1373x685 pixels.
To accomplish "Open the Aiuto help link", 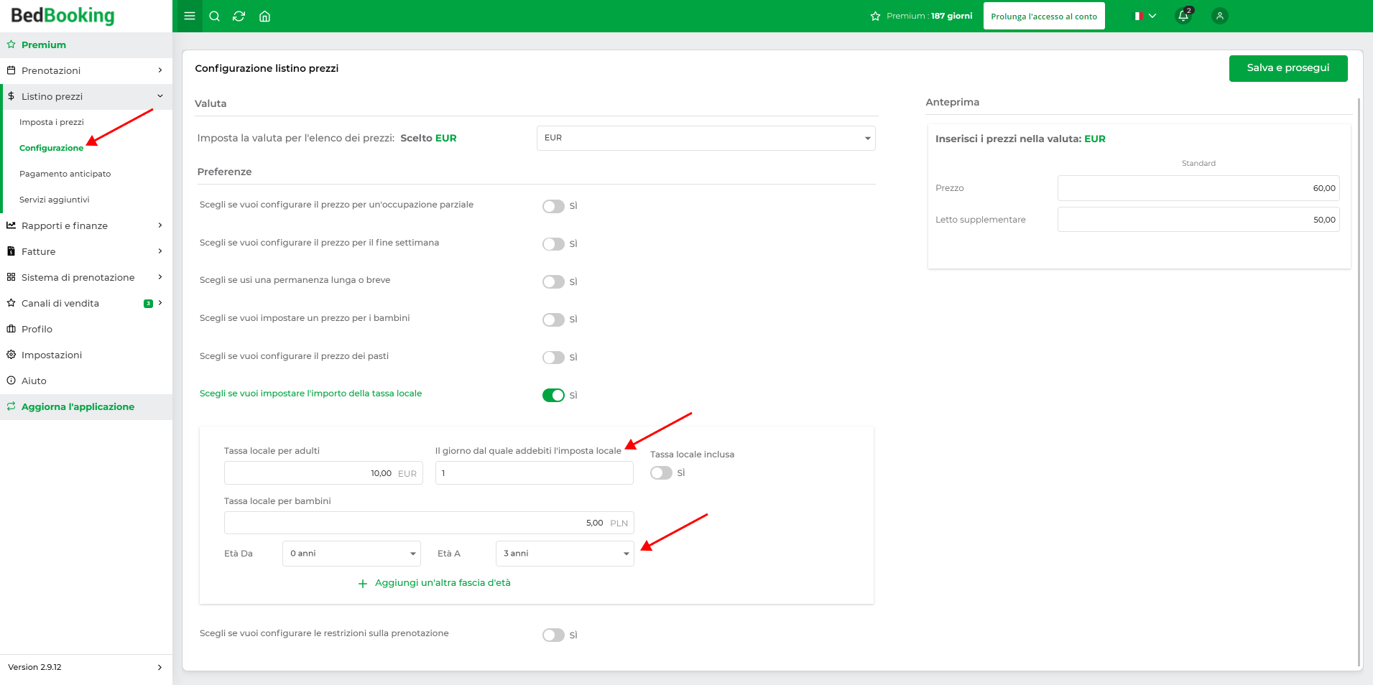I will [34, 381].
